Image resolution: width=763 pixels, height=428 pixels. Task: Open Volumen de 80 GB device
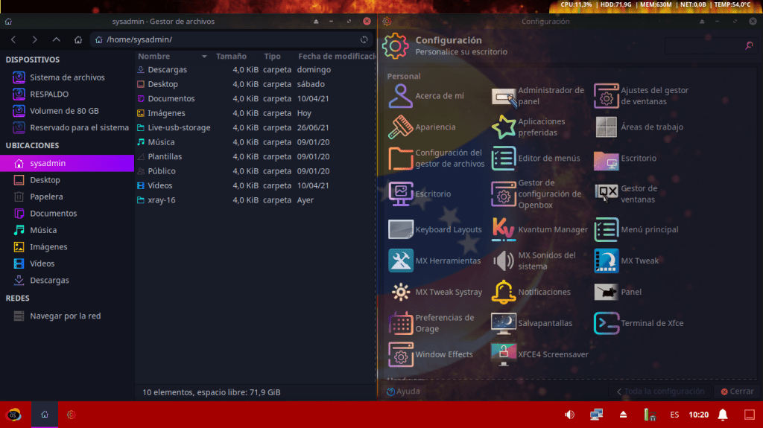(x=64, y=111)
